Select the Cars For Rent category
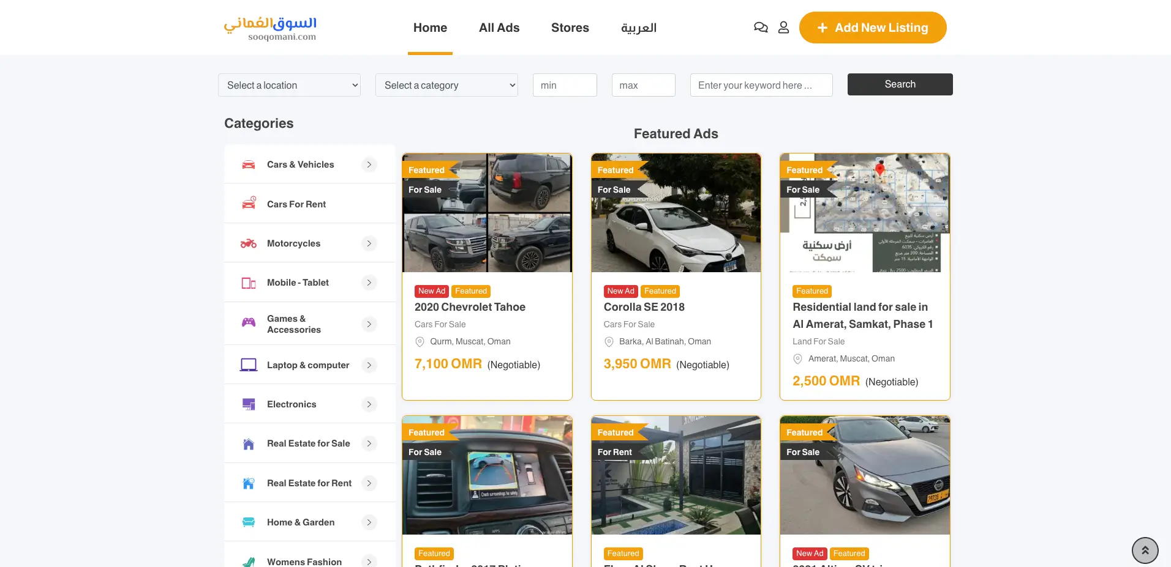1171x567 pixels. click(x=309, y=204)
